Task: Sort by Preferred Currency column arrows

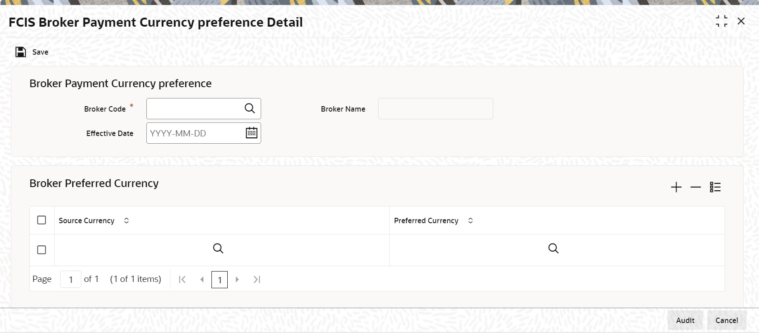Action: click(470, 220)
